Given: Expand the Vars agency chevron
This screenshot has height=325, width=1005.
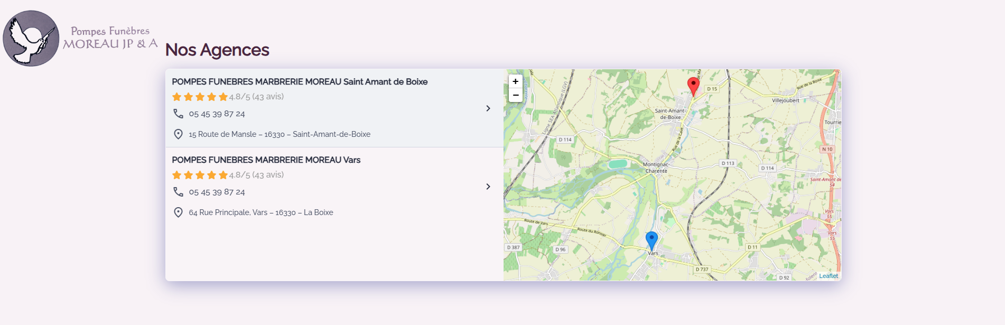Looking at the screenshot, I should pyautogui.click(x=488, y=187).
